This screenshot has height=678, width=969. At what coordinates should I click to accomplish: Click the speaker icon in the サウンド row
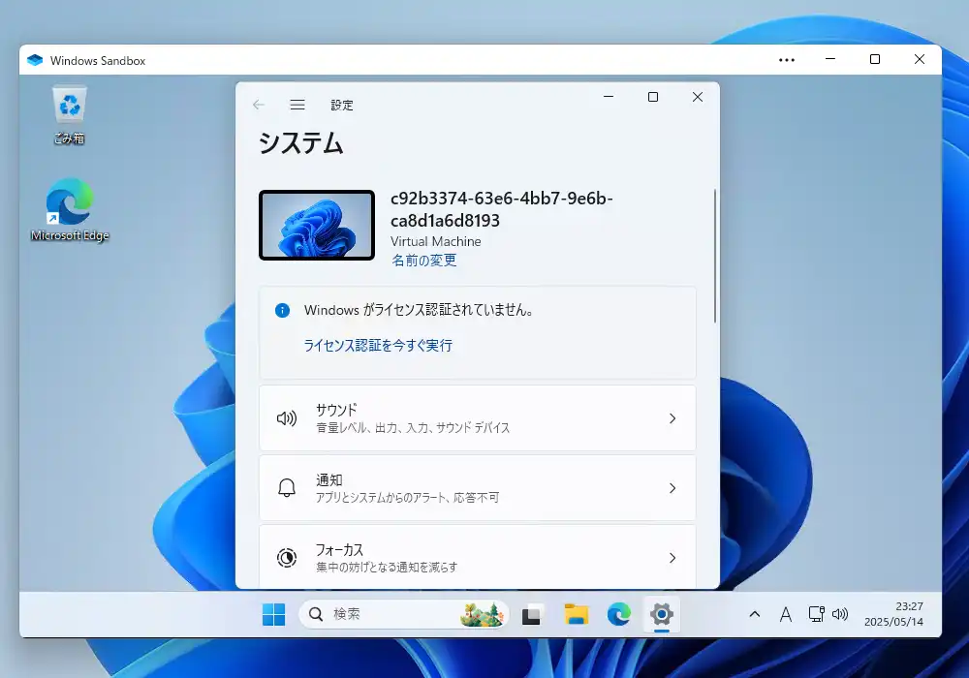point(287,418)
